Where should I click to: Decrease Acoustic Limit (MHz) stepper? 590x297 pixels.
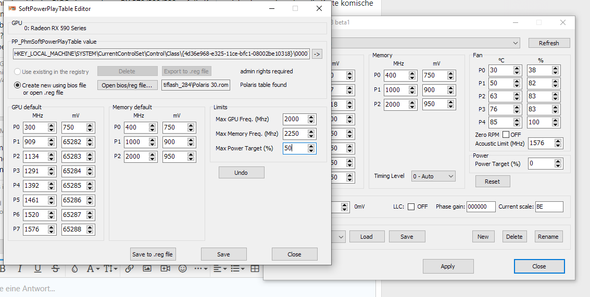(558, 146)
